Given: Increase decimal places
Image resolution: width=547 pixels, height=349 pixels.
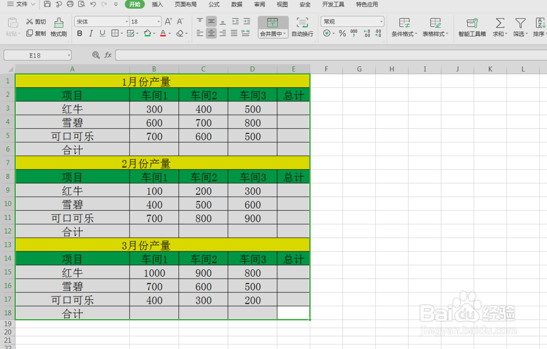Looking at the screenshot, I should tap(366, 33).
